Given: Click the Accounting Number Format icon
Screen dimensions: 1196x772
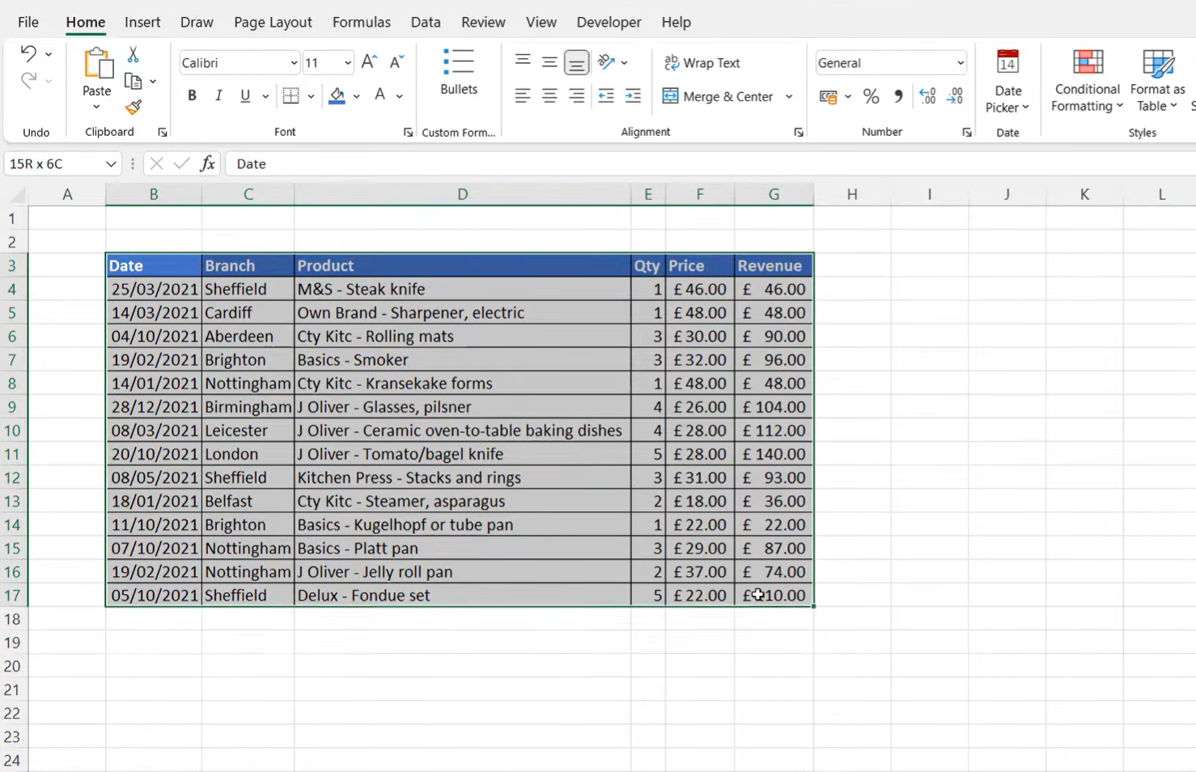Looking at the screenshot, I should click(828, 96).
